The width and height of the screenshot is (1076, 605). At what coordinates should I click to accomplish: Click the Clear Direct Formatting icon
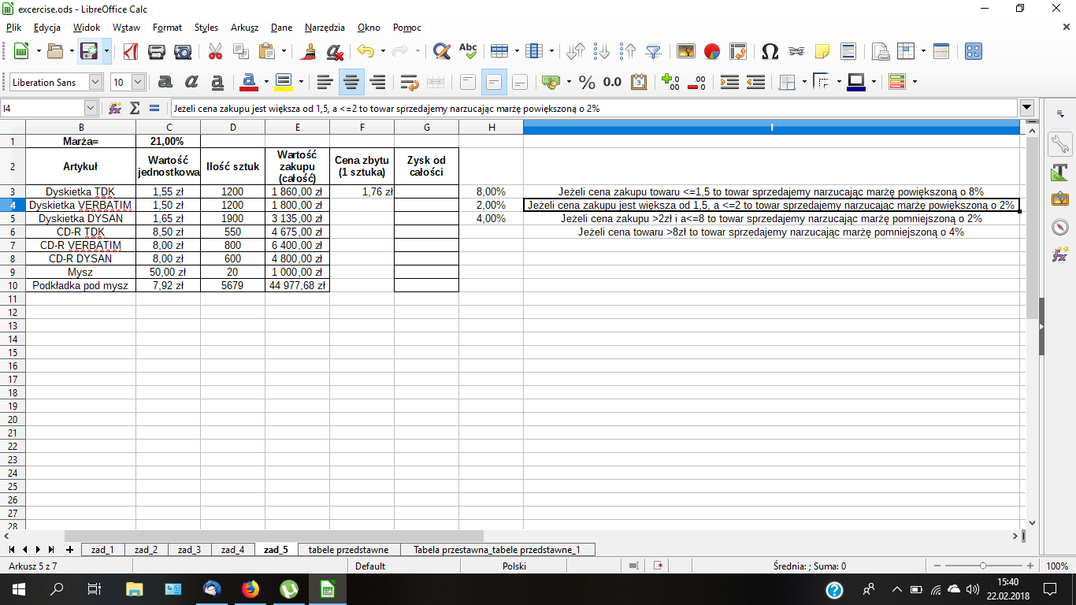[335, 52]
